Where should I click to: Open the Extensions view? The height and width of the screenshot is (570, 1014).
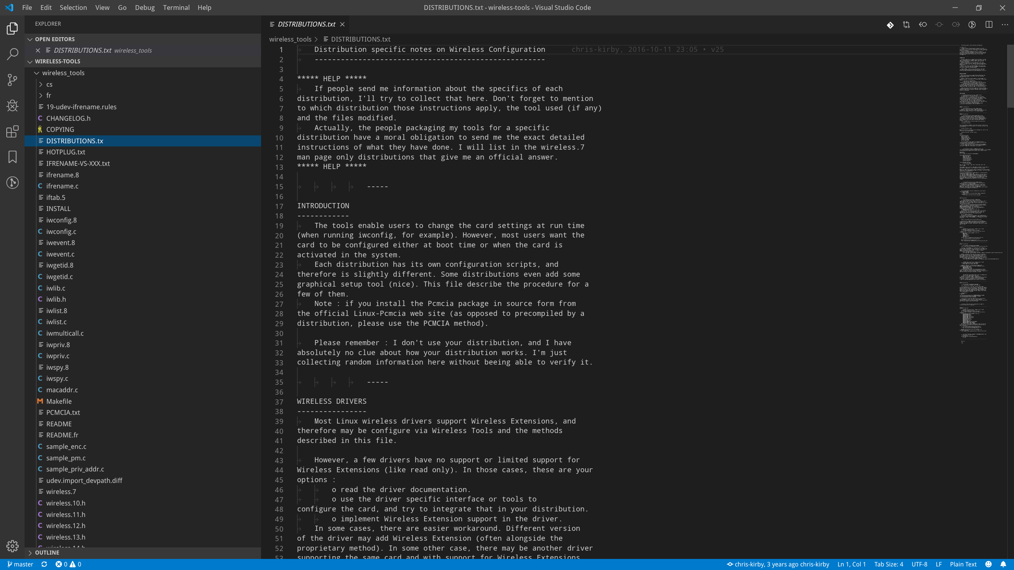(12, 131)
